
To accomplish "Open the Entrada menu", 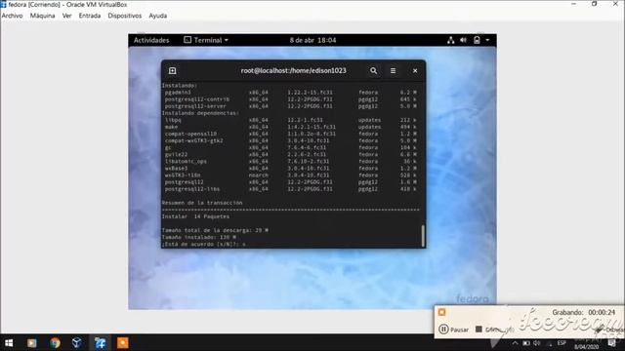I will 90,16.
